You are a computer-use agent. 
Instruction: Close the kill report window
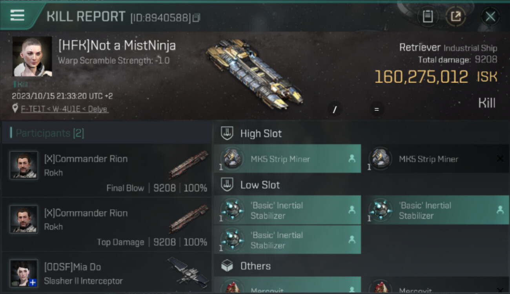click(x=490, y=16)
